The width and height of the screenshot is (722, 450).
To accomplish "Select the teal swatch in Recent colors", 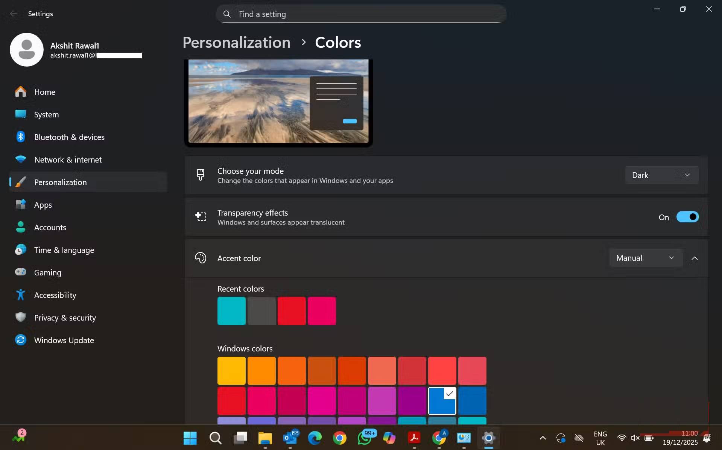I will [231, 311].
